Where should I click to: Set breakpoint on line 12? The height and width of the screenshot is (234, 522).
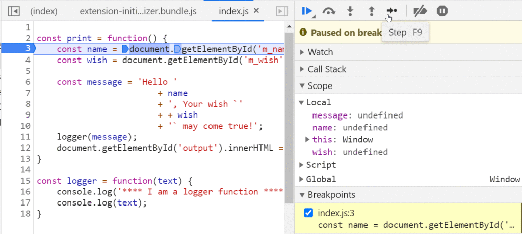[25, 148]
